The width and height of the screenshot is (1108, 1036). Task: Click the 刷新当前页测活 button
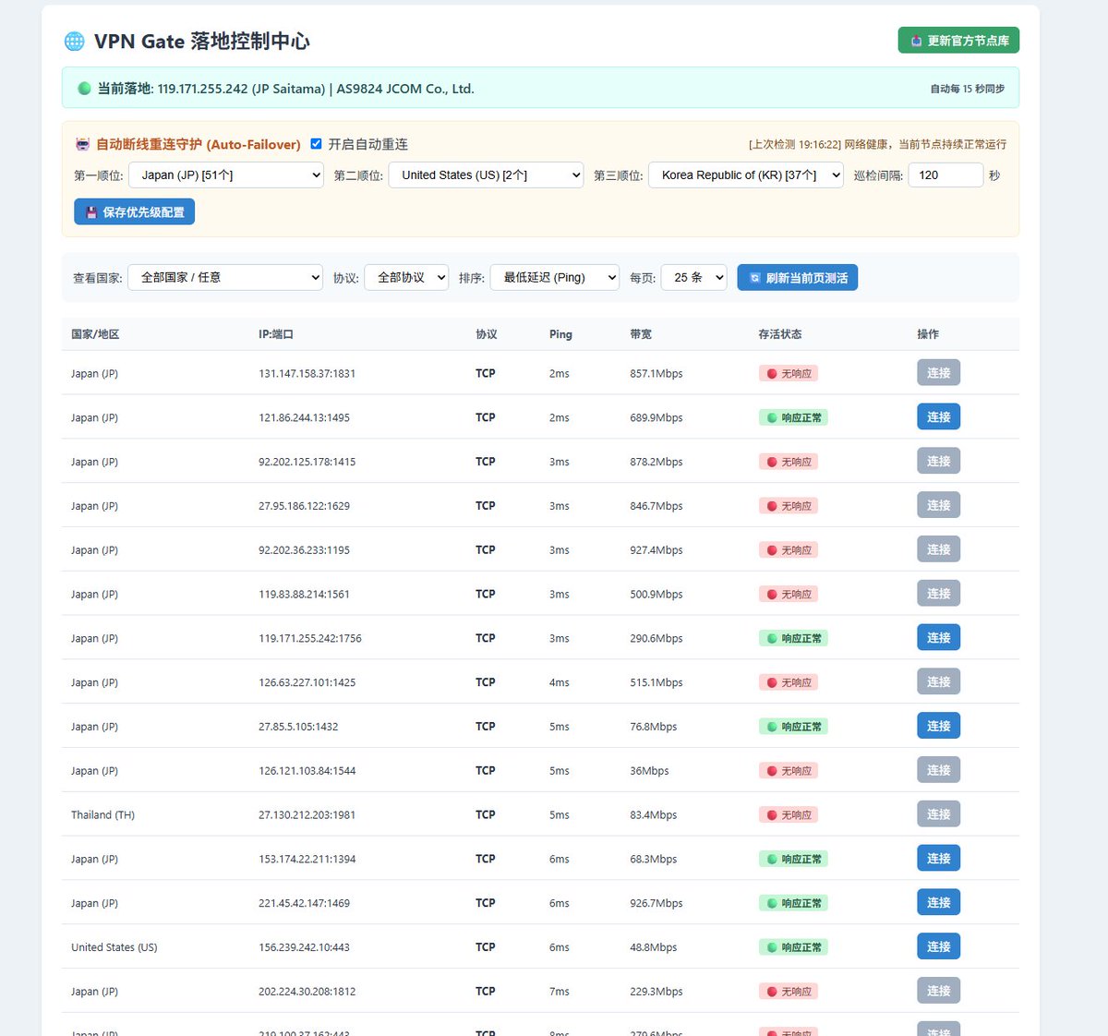(798, 278)
